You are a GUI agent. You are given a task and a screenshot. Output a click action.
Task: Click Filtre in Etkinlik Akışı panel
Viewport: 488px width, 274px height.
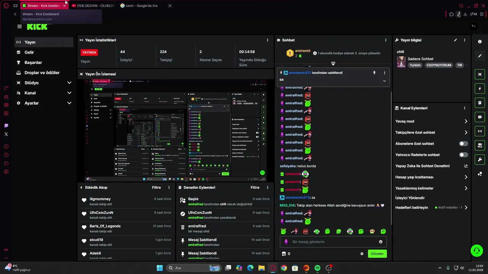coord(156,188)
